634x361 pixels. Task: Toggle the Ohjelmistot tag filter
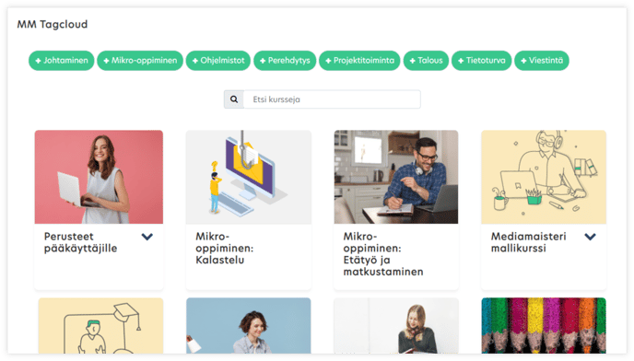click(x=218, y=61)
